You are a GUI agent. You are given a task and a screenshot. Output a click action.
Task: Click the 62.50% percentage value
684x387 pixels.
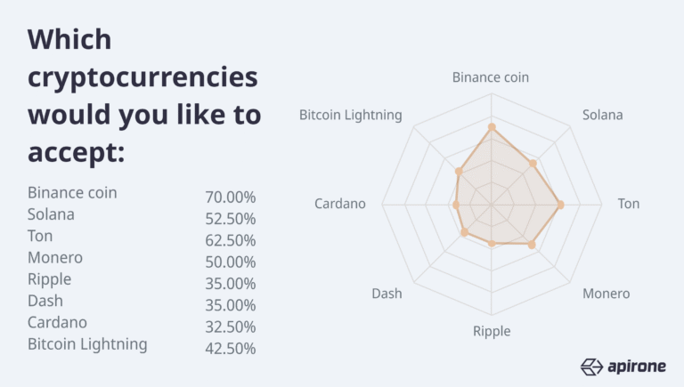pos(231,240)
